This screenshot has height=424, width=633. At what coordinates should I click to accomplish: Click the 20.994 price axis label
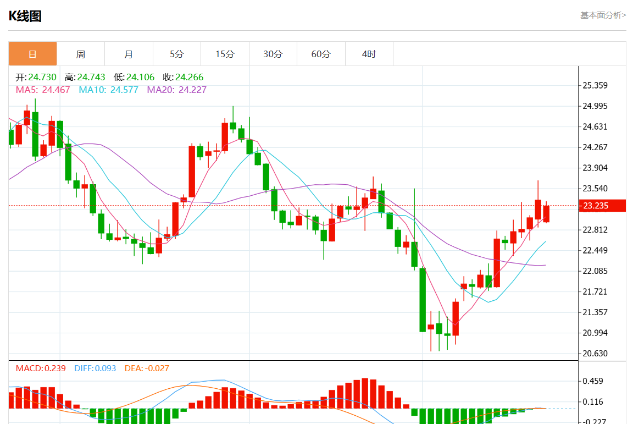click(595, 333)
